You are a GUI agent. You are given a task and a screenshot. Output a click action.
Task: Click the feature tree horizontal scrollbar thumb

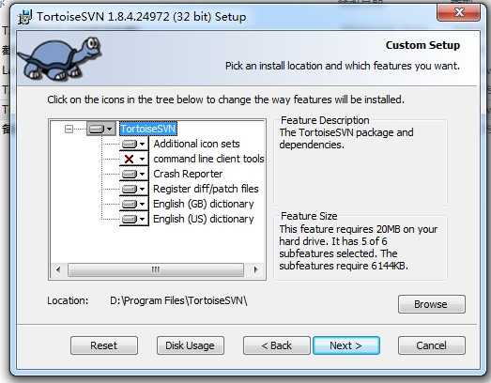pyautogui.click(x=156, y=269)
